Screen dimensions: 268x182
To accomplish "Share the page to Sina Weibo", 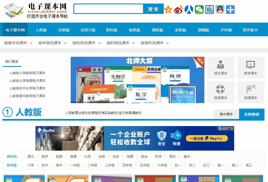I will click(x=178, y=9).
